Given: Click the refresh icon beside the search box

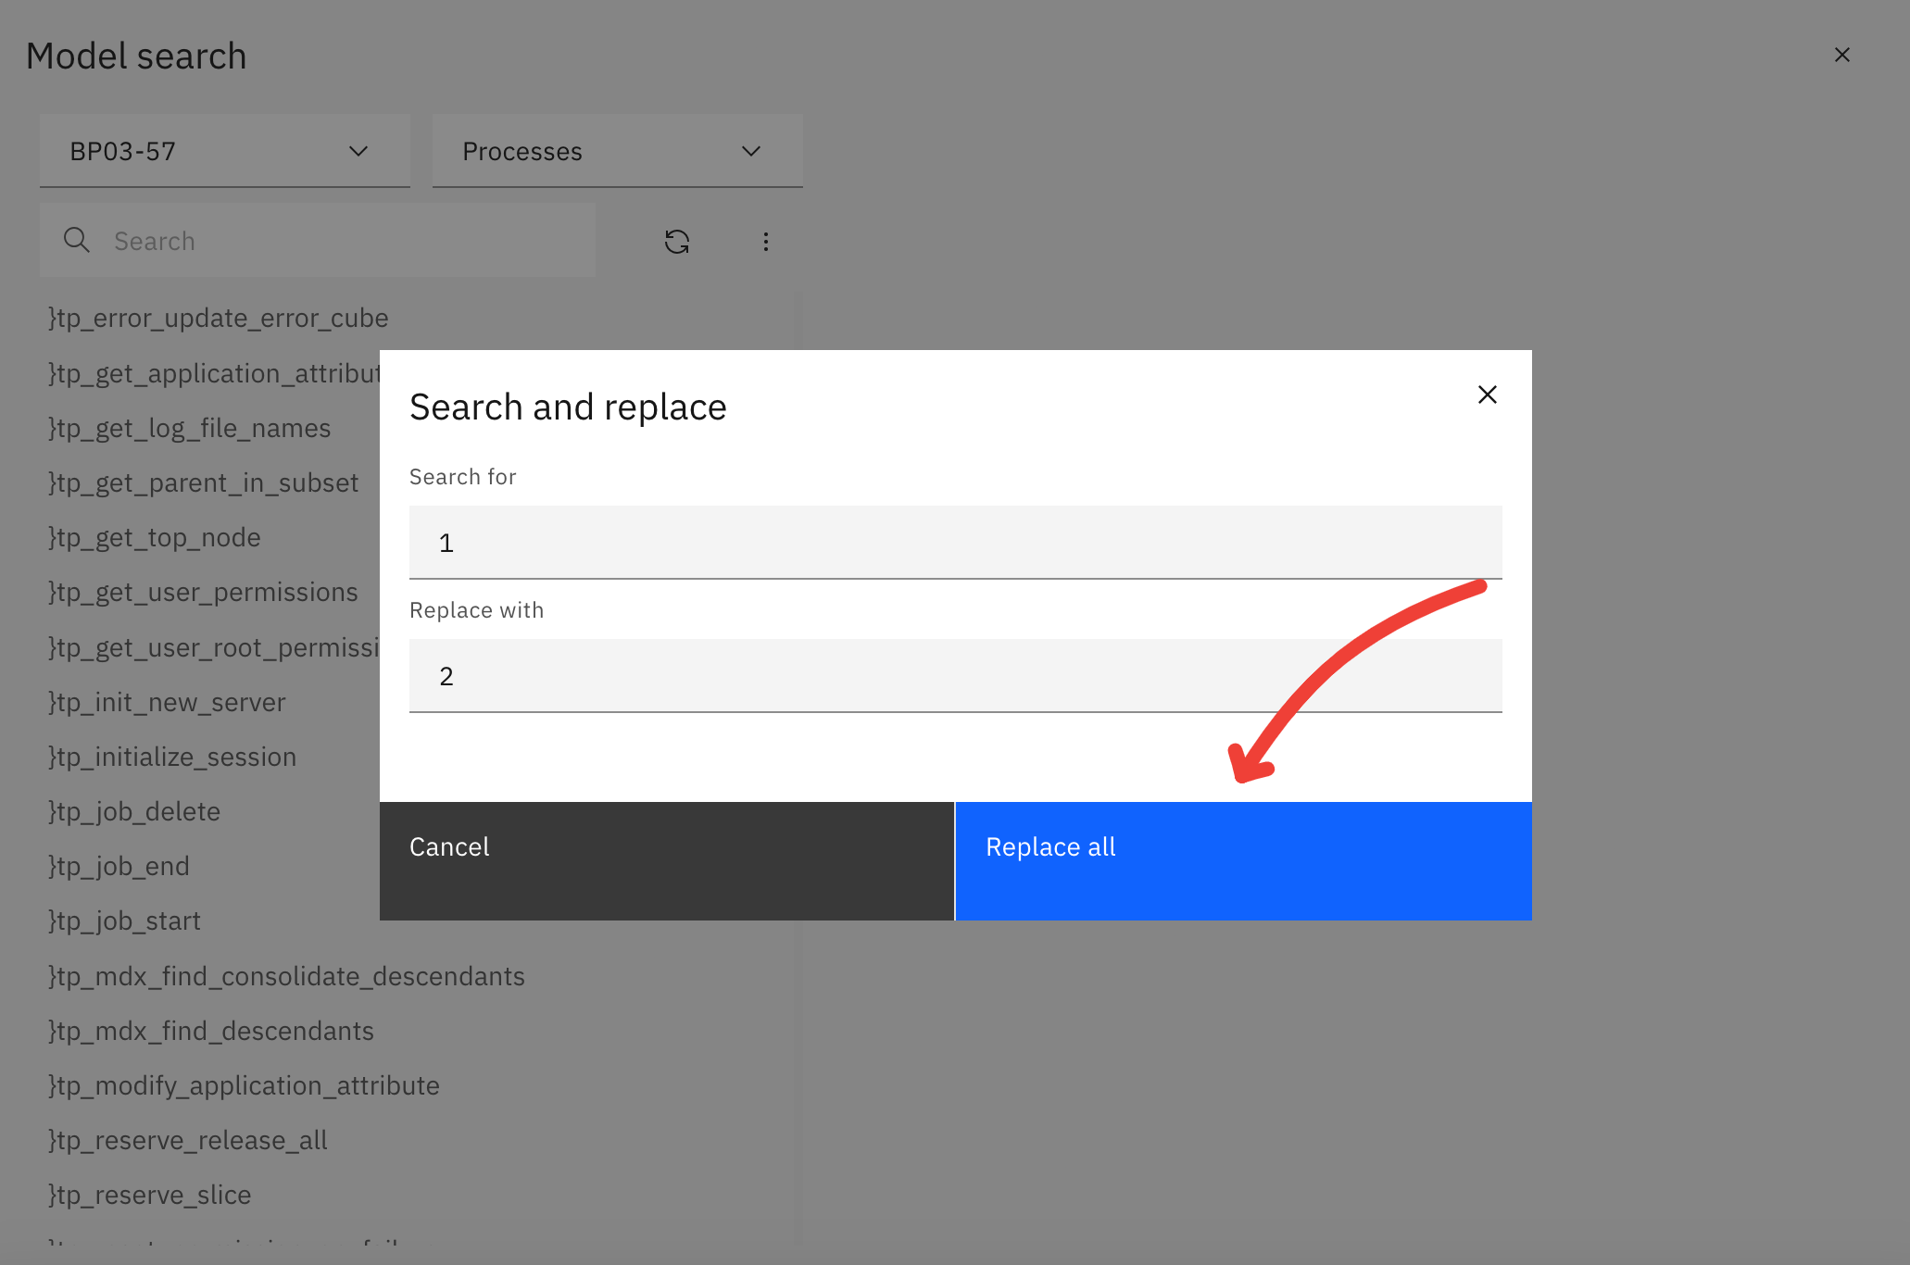Looking at the screenshot, I should click(677, 242).
